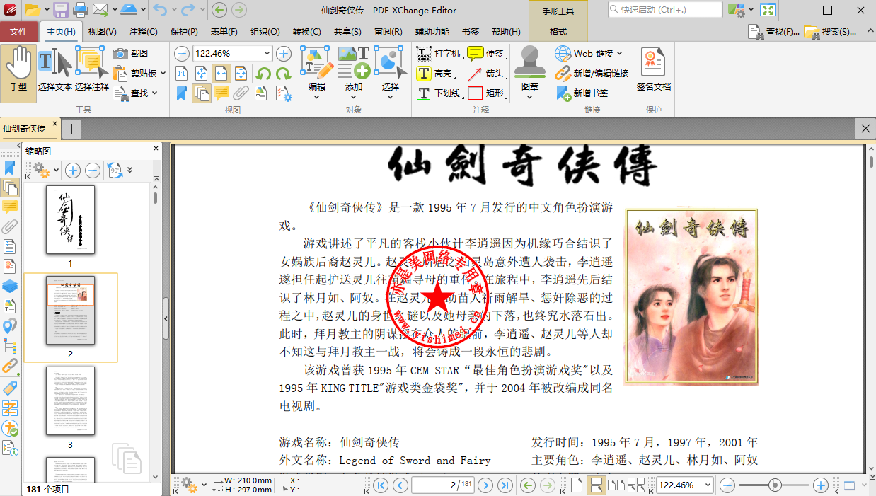Go to last page in status bar

point(505,485)
